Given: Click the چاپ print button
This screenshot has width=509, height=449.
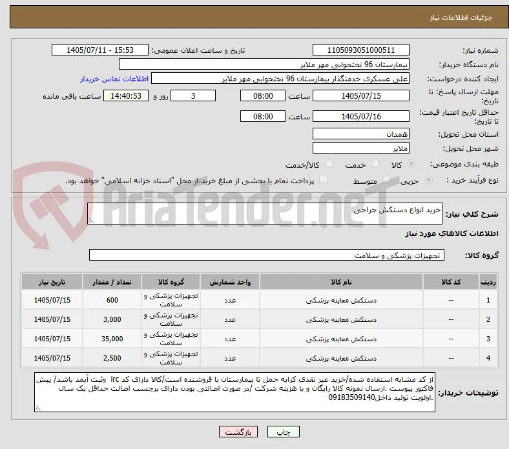Looking at the screenshot, I should (284, 432).
